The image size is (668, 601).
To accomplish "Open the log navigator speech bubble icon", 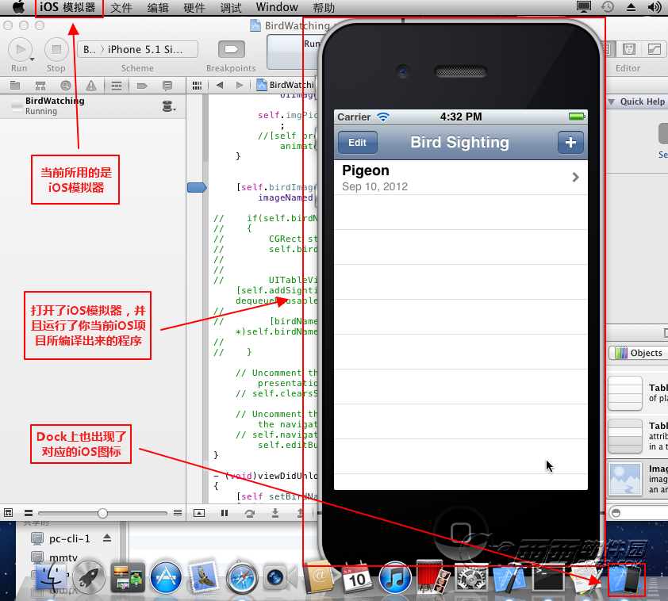I will point(167,86).
